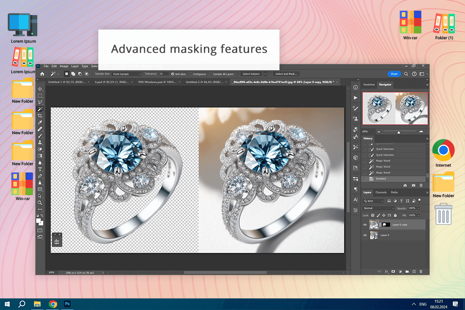The image size is (465, 310).
Task: Switch to PSD Windows.psd document tab
Action: (158, 82)
